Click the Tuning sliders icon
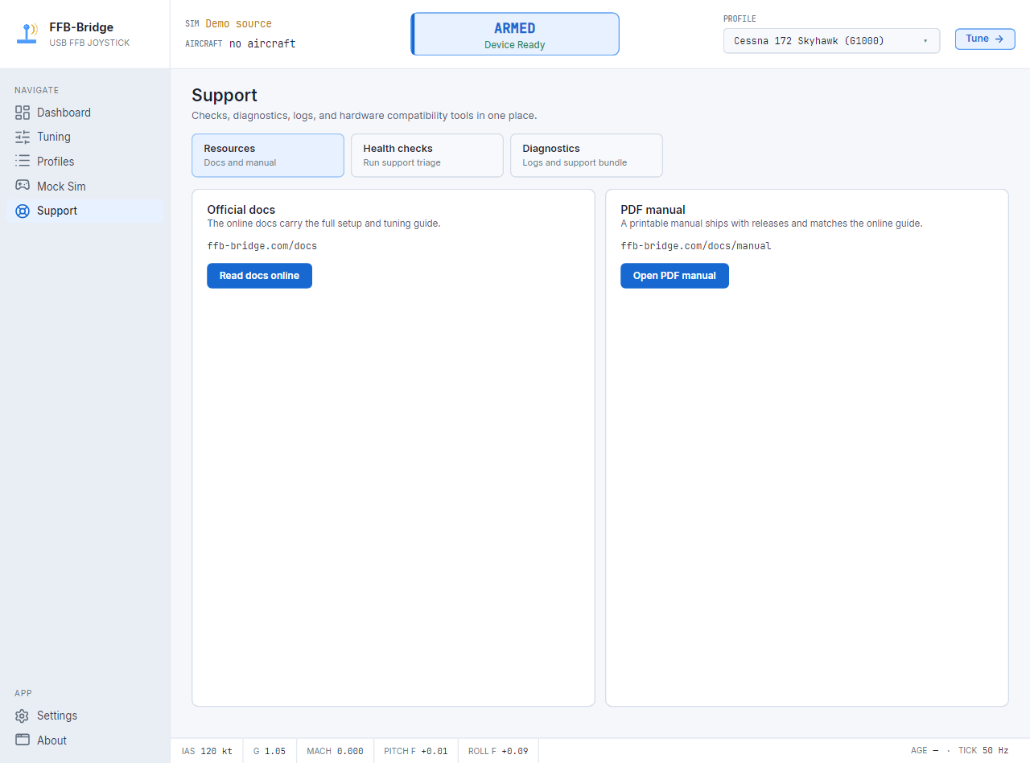The height and width of the screenshot is (763, 1030). point(23,137)
